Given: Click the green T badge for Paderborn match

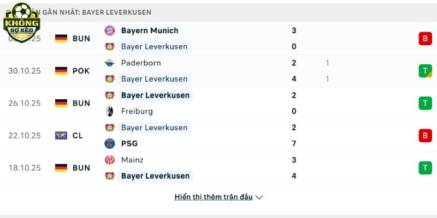Looking at the screenshot, I should click(x=425, y=71).
